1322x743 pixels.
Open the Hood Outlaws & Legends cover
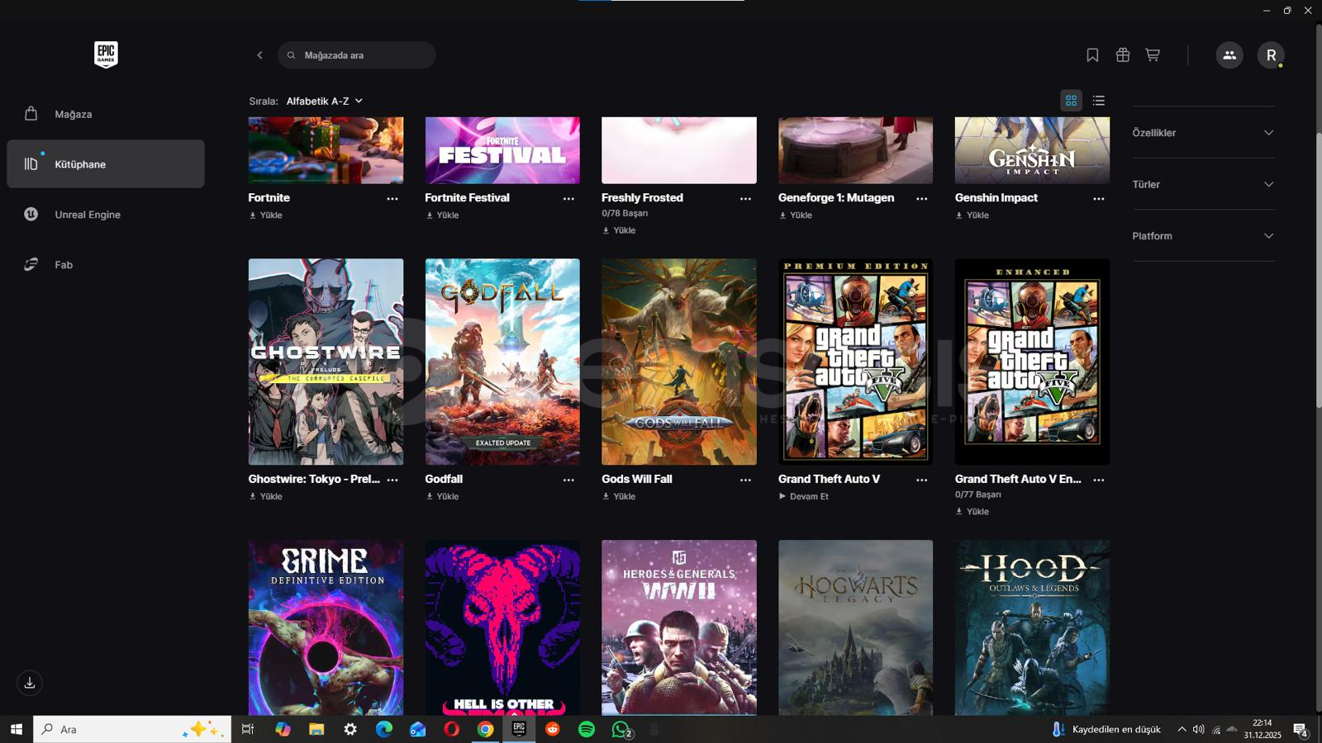pos(1032,627)
